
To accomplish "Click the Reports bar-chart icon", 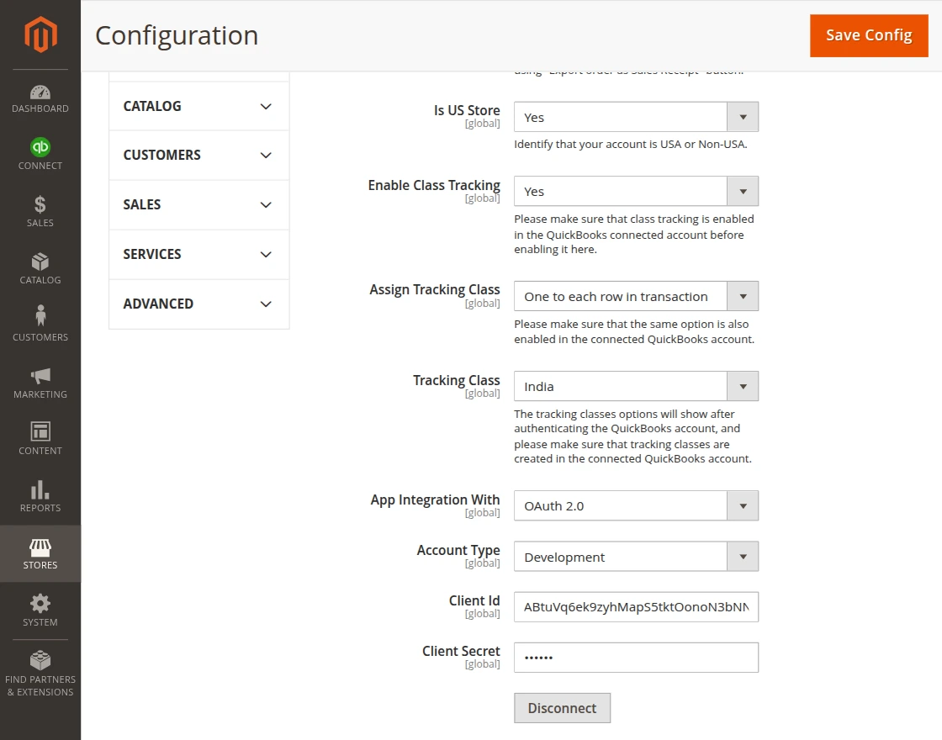I will click(40, 495).
